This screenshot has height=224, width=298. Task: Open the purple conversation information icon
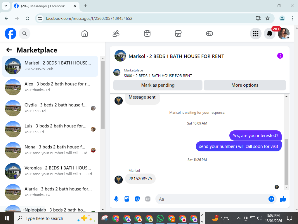point(280,56)
